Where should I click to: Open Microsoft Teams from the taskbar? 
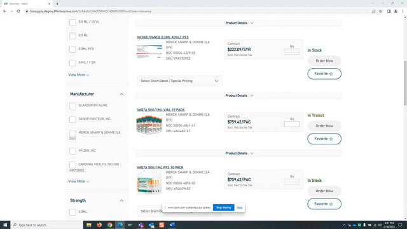(141, 225)
